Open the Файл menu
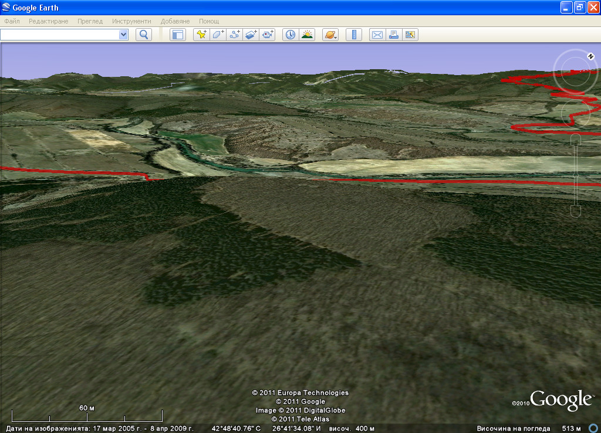 pos(12,21)
